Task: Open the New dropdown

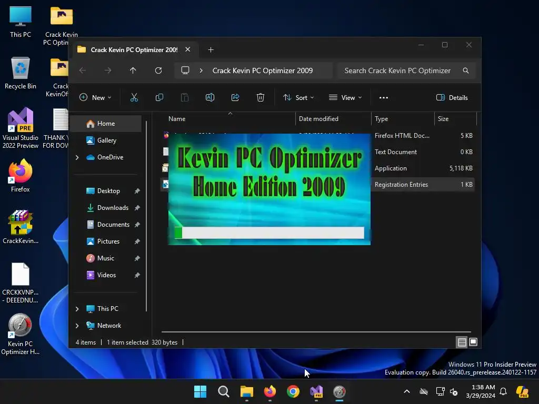Action: point(95,97)
